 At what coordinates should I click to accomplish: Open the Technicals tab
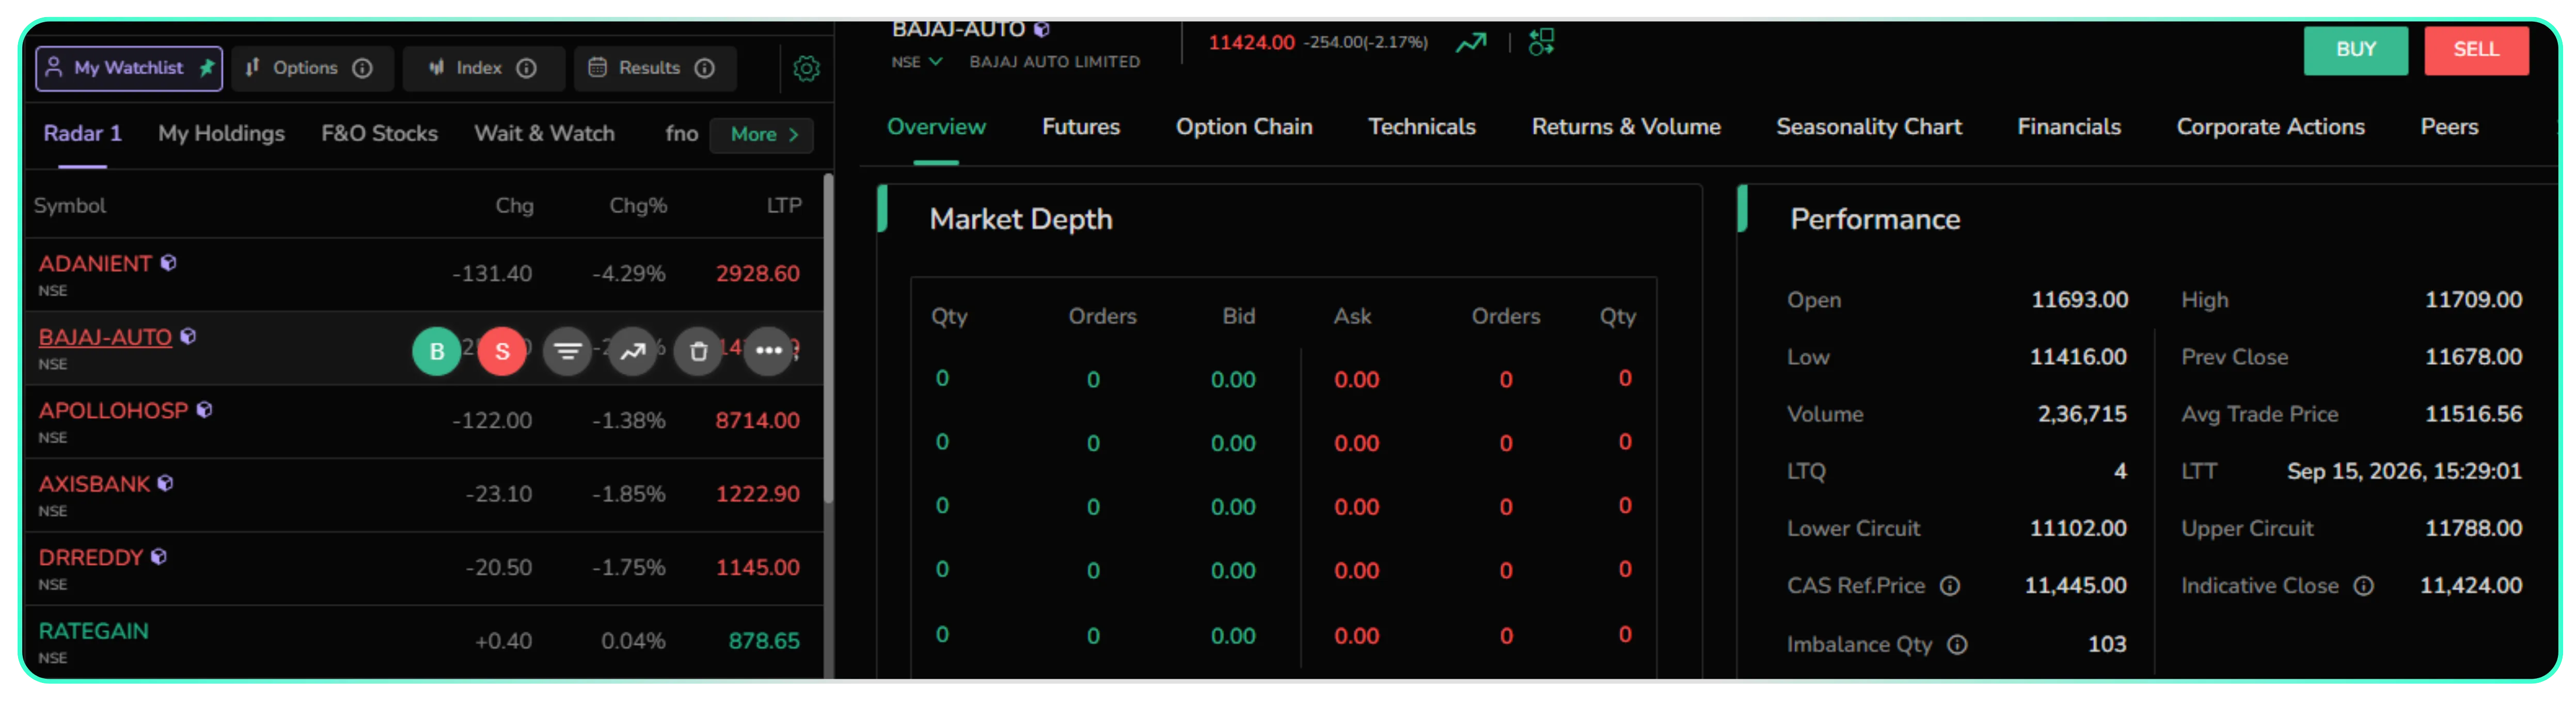tap(1421, 127)
